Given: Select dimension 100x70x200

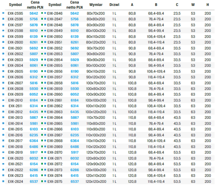Looking at the screenshot, I should tap(96, 83).
